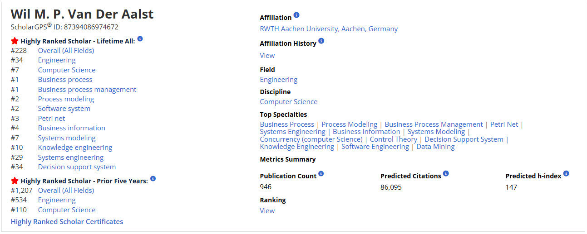Image resolution: width=587 pixels, height=234 pixels.
Task: Open Decision support system ranking link
Action: click(77, 167)
